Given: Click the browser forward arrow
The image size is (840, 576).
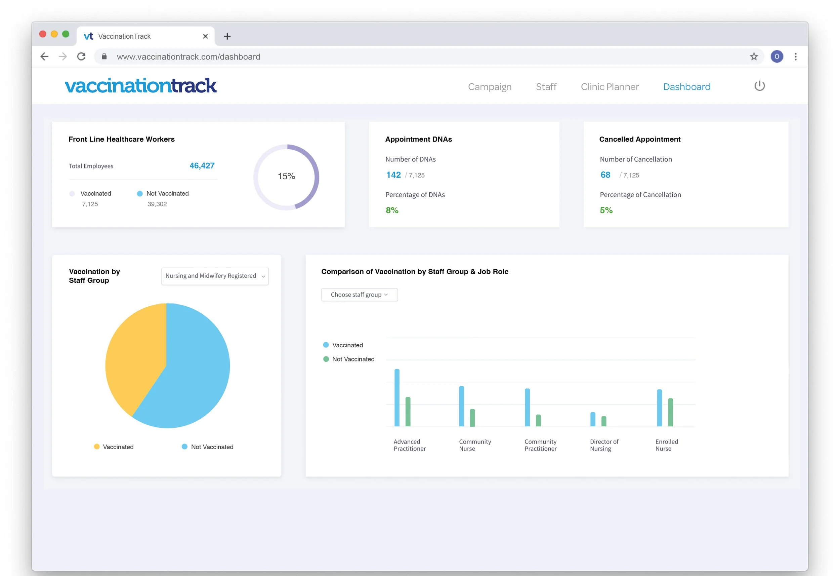Looking at the screenshot, I should pyautogui.click(x=63, y=56).
